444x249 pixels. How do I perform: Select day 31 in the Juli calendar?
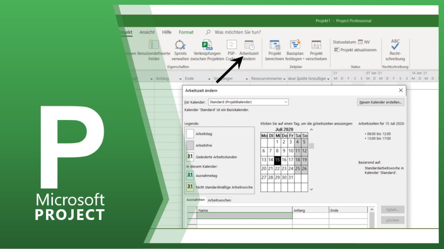coord(291,178)
